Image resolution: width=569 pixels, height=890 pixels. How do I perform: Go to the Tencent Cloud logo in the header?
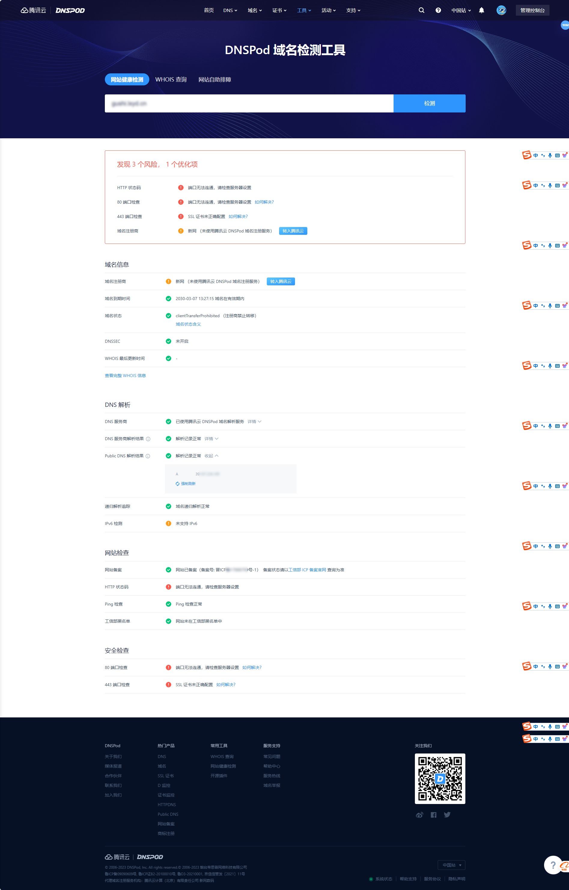(x=34, y=10)
